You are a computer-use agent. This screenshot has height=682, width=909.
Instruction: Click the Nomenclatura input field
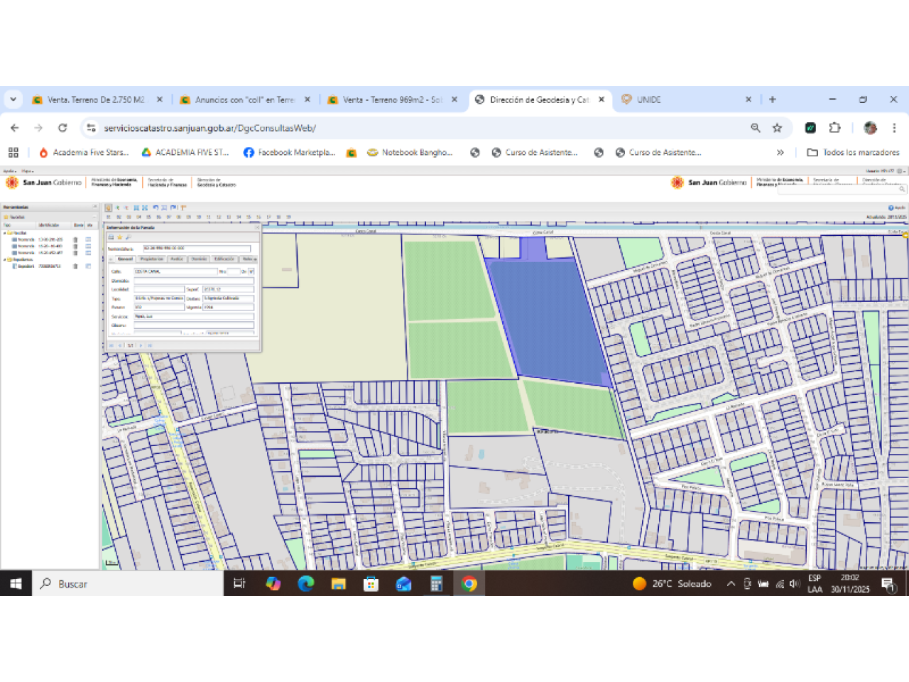[x=197, y=249]
